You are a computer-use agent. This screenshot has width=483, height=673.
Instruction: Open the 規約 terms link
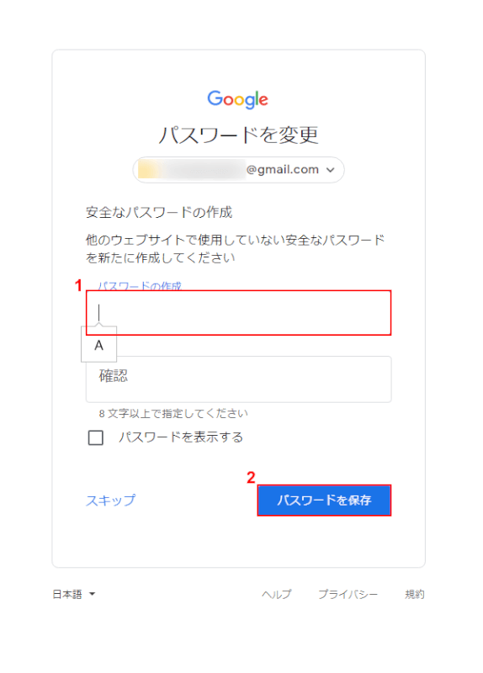click(x=414, y=594)
